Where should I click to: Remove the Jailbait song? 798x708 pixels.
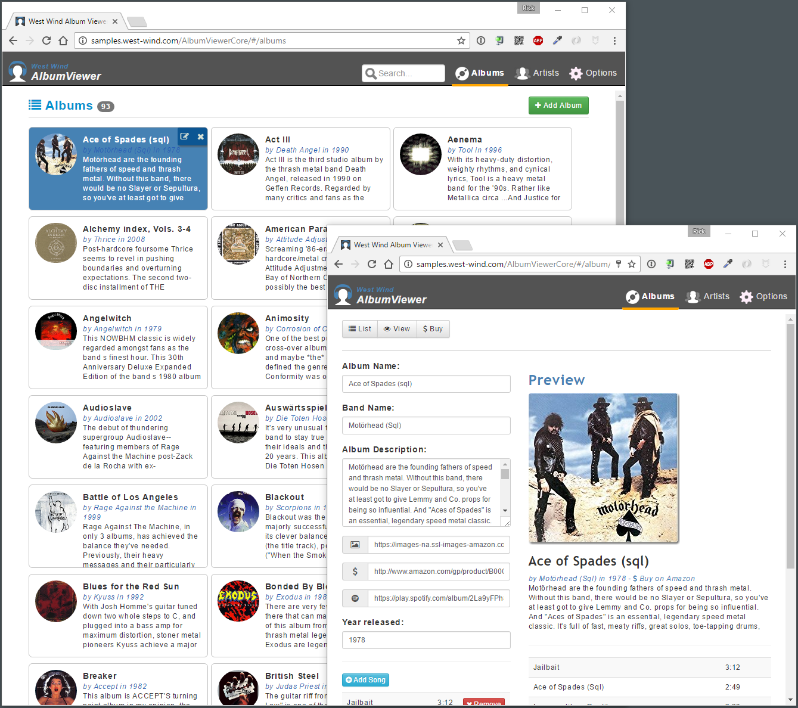coord(484,703)
